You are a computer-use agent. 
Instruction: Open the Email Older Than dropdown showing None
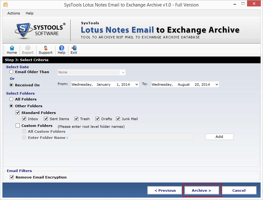tap(91, 72)
